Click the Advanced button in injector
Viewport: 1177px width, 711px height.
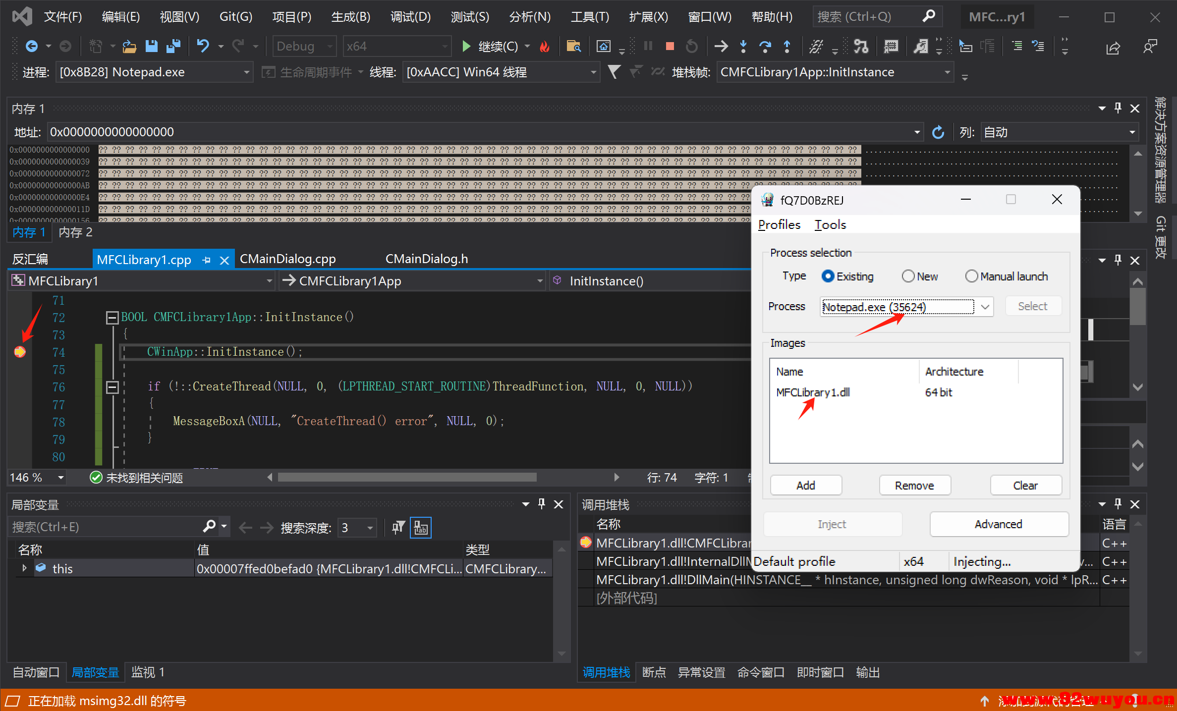[998, 524]
